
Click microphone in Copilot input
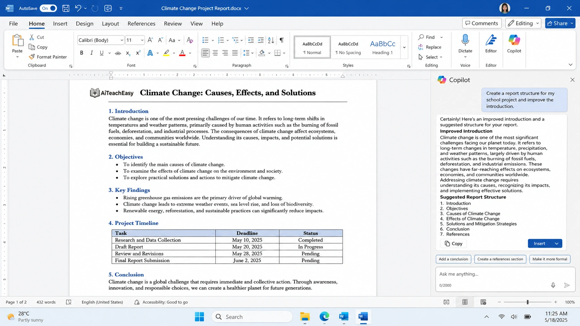point(553,285)
